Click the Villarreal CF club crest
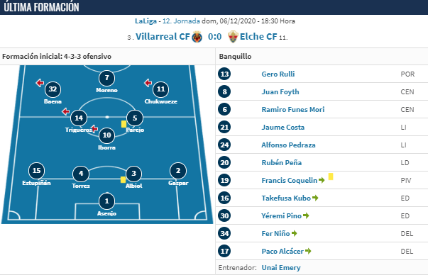Image resolution: width=428 pixels, height=275 pixels. 197,37
